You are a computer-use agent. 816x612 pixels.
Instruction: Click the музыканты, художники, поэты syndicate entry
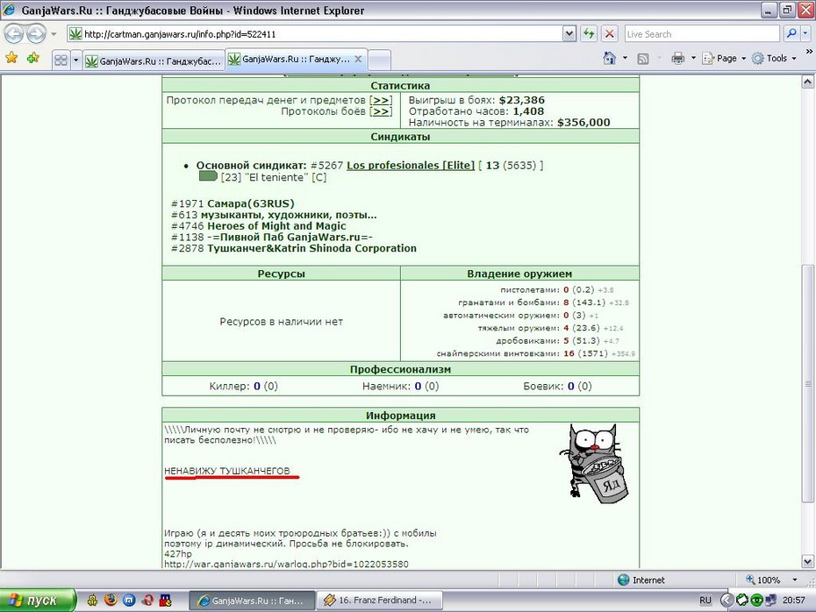289,215
